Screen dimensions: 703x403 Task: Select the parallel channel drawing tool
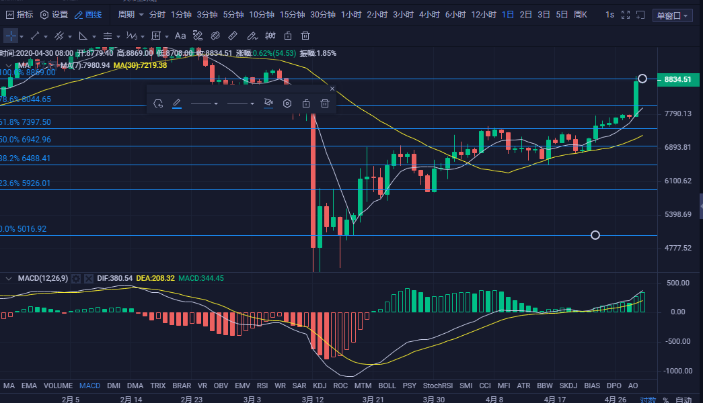point(59,36)
